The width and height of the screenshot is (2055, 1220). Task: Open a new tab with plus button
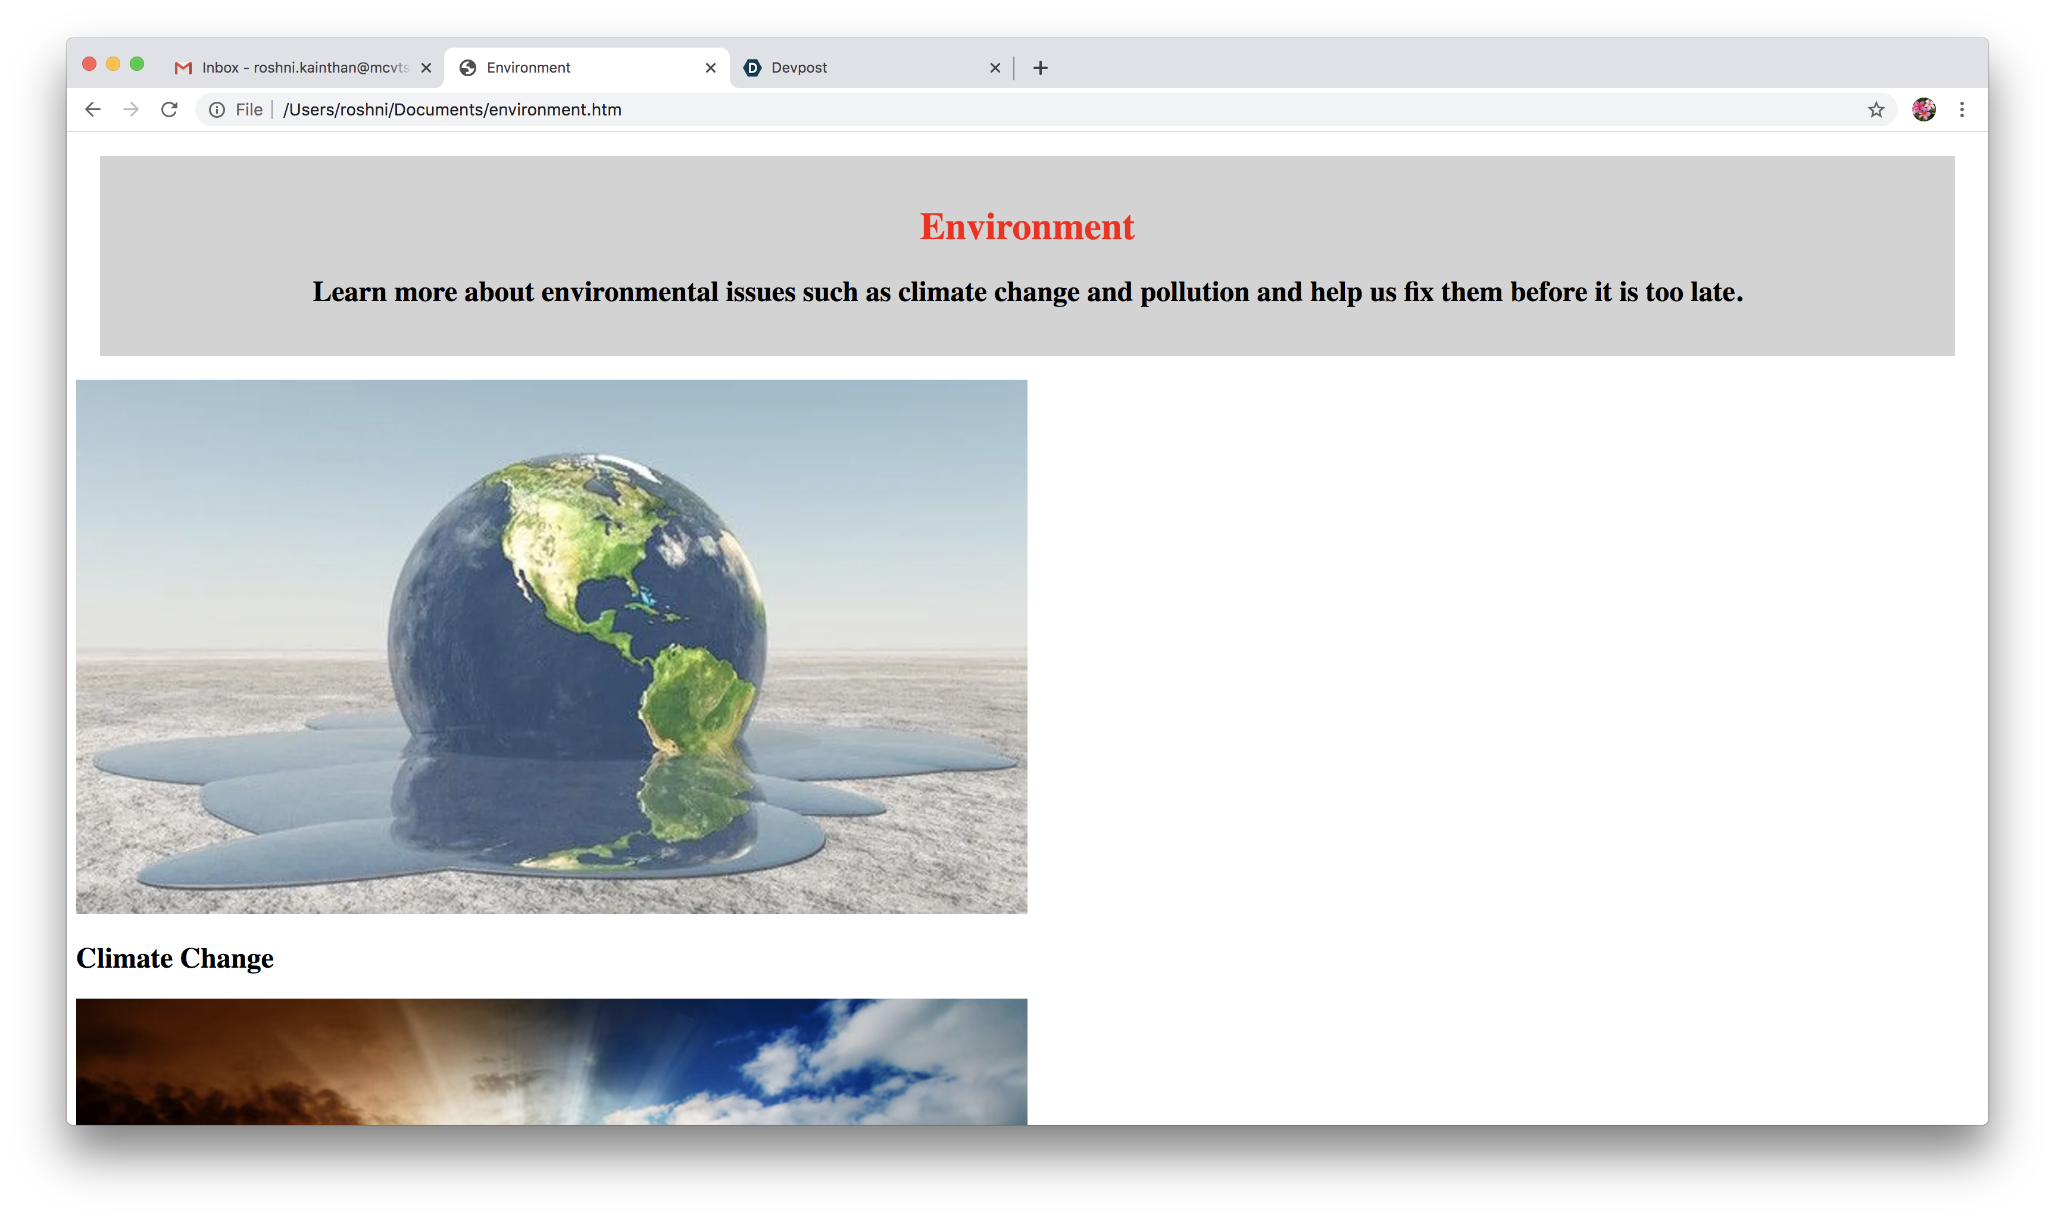(x=1040, y=67)
